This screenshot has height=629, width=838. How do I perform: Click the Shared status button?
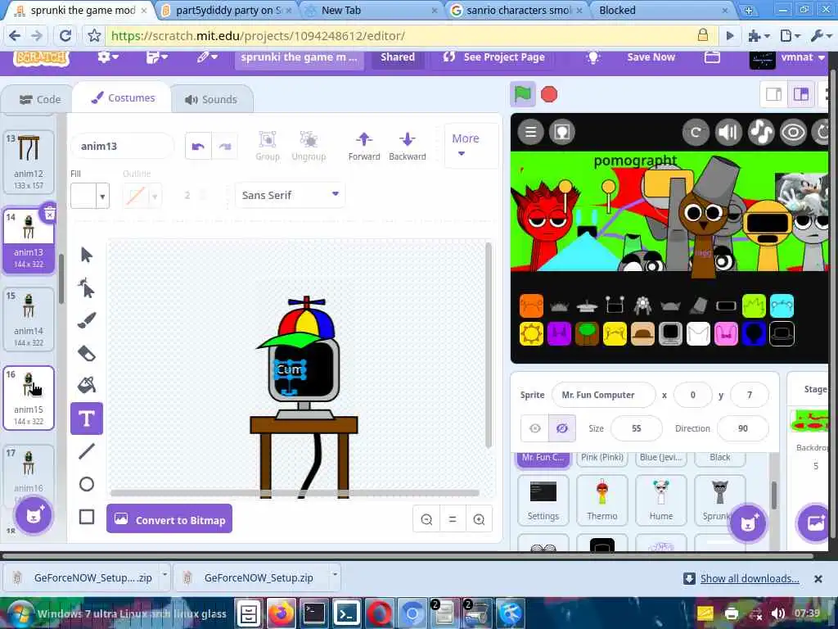click(x=397, y=57)
